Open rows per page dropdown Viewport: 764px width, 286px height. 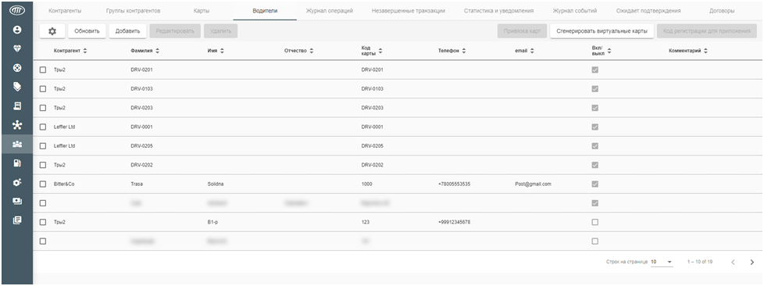tap(662, 262)
